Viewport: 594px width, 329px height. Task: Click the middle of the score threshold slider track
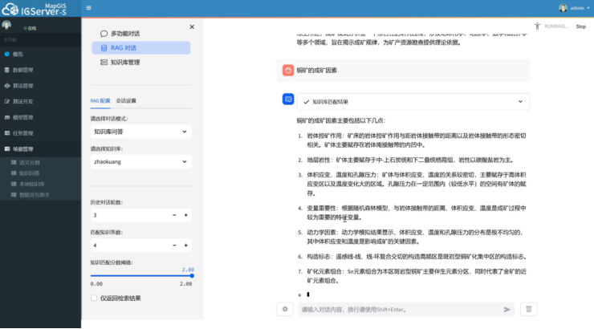pos(141,275)
